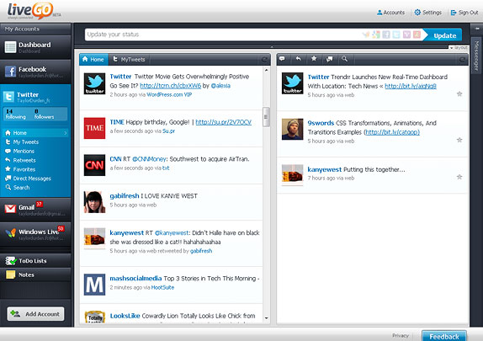Click the Update status button
The width and height of the screenshot is (483, 341).
point(443,35)
